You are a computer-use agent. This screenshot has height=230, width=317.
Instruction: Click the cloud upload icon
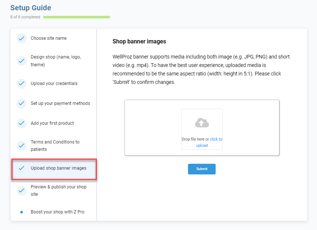[202, 123]
